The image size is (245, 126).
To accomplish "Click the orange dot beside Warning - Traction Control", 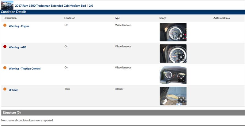I will (x=5, y=68).
